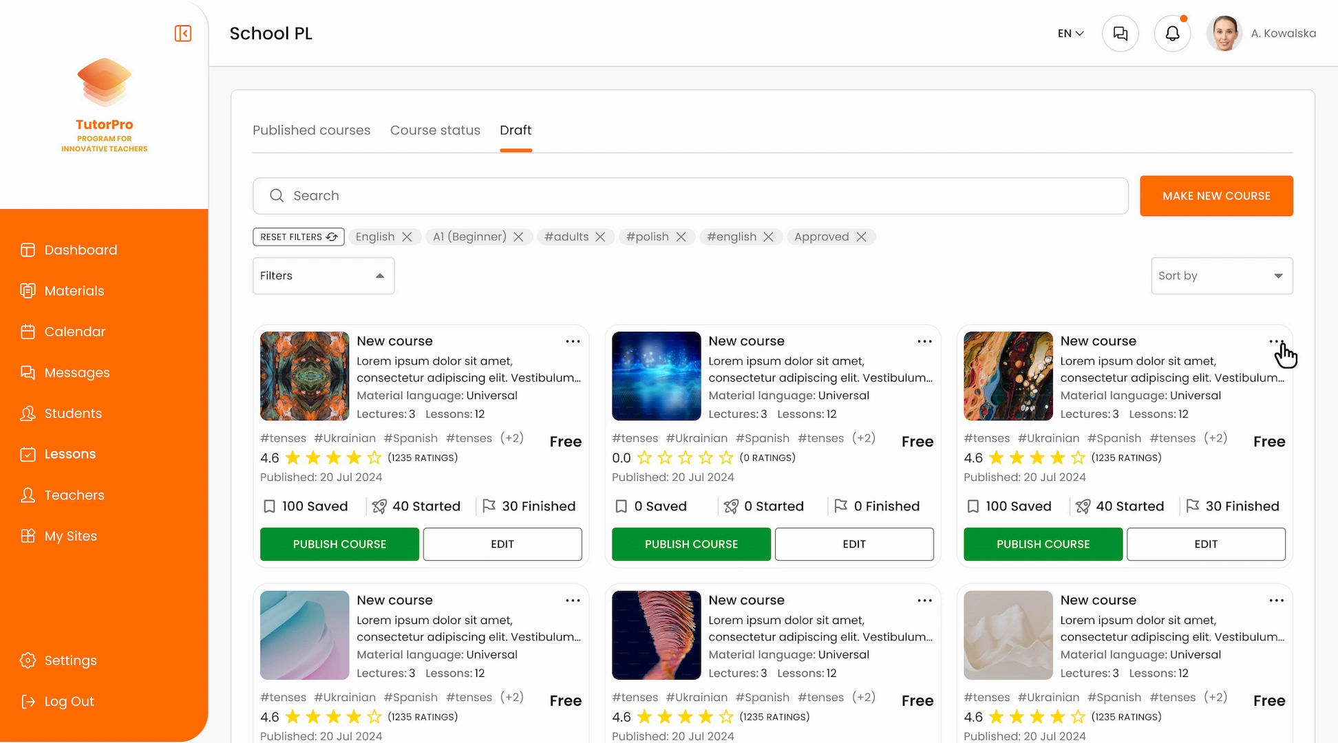The image size is (1338, 743).
Task: Open Students in the sidebar
Action: click(x=61, y=413)
